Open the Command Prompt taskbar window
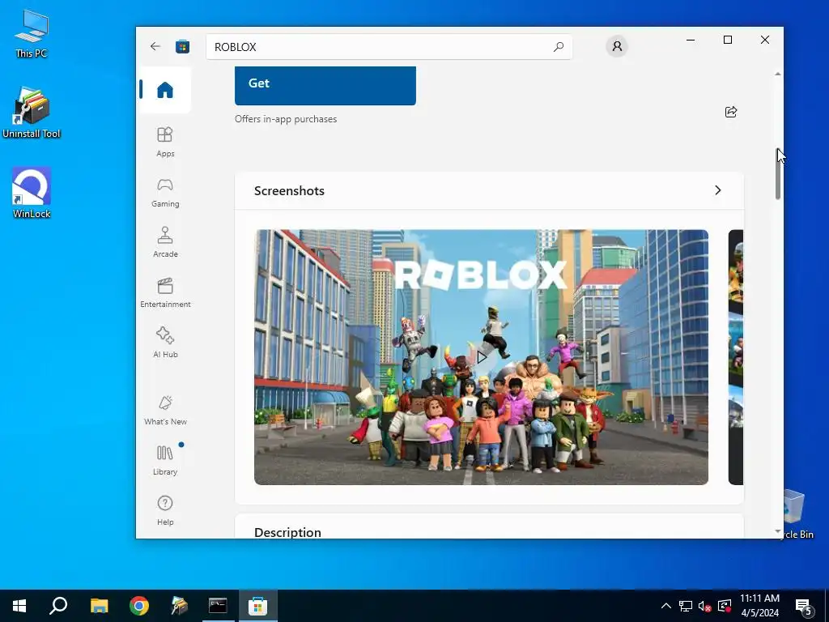The width and height of the screenshot is (829, 622). point(218,606)
